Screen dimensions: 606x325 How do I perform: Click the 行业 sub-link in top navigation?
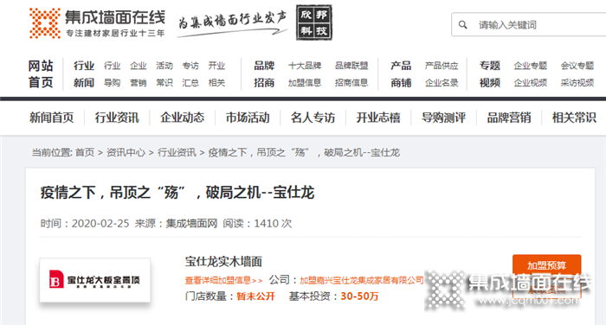tap(112, 66)
